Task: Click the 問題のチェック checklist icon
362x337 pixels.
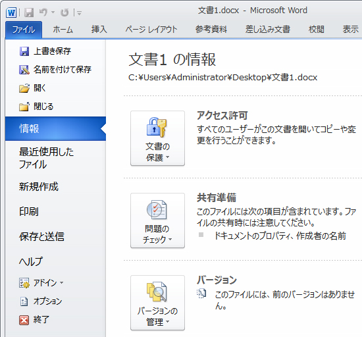Action: pyautogui.click(x=157, y=209)
